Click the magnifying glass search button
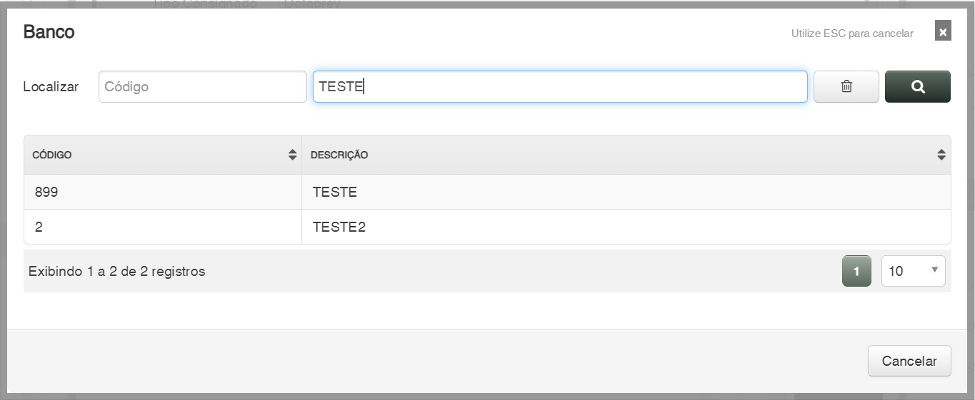 [x=917, y=86]
